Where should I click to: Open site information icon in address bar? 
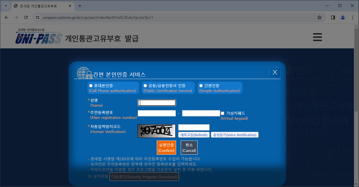[x=37, y=17]
